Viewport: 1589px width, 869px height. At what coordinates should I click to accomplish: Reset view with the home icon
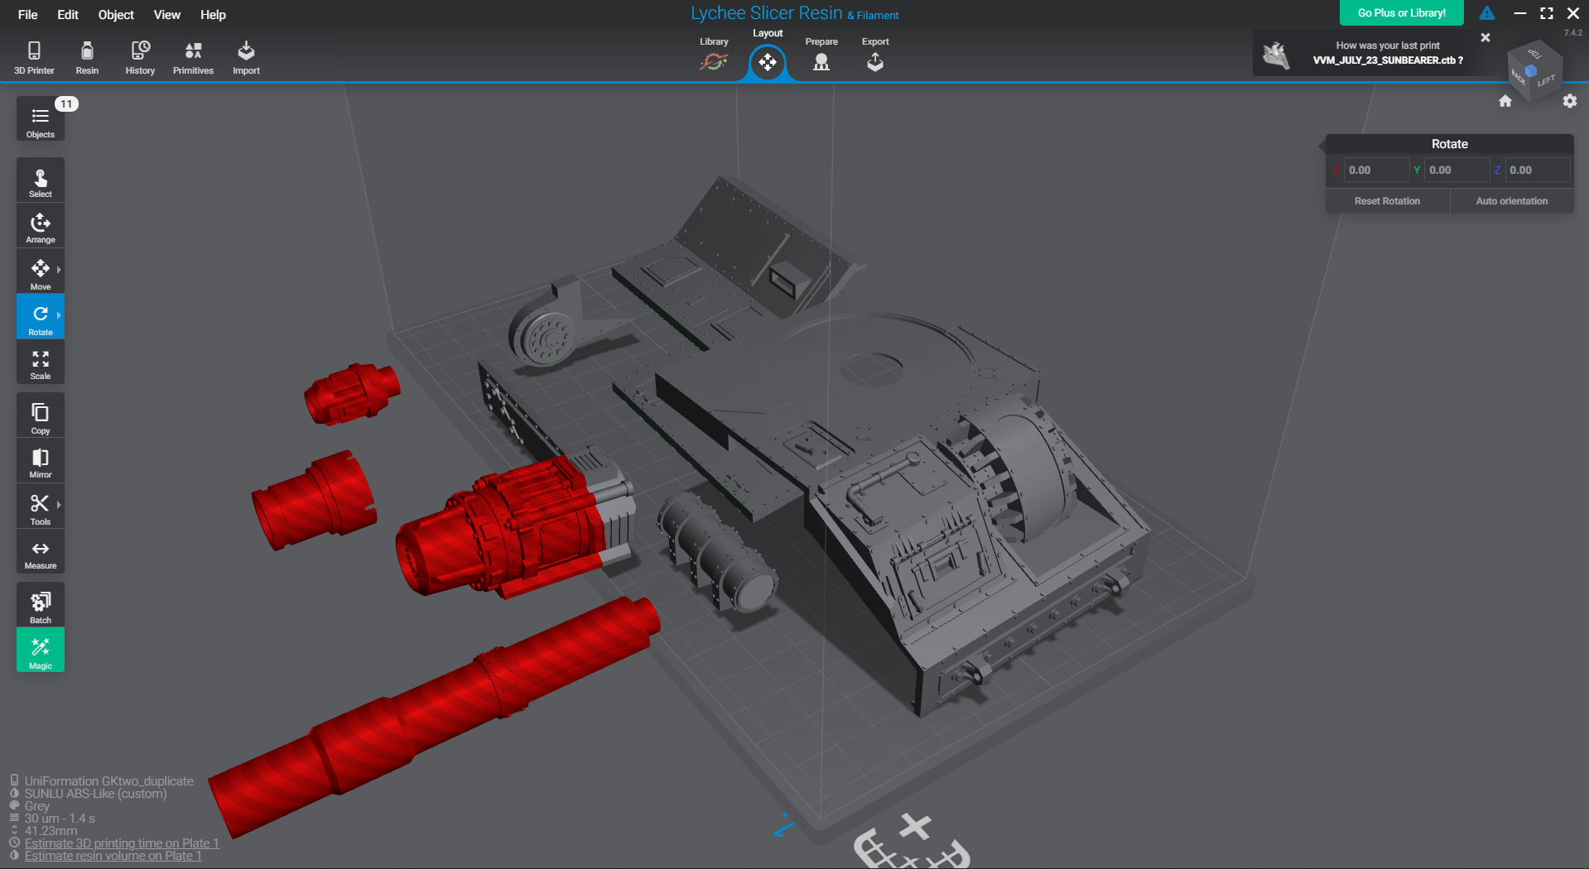pyautogui.click(x=1505, y=101)
